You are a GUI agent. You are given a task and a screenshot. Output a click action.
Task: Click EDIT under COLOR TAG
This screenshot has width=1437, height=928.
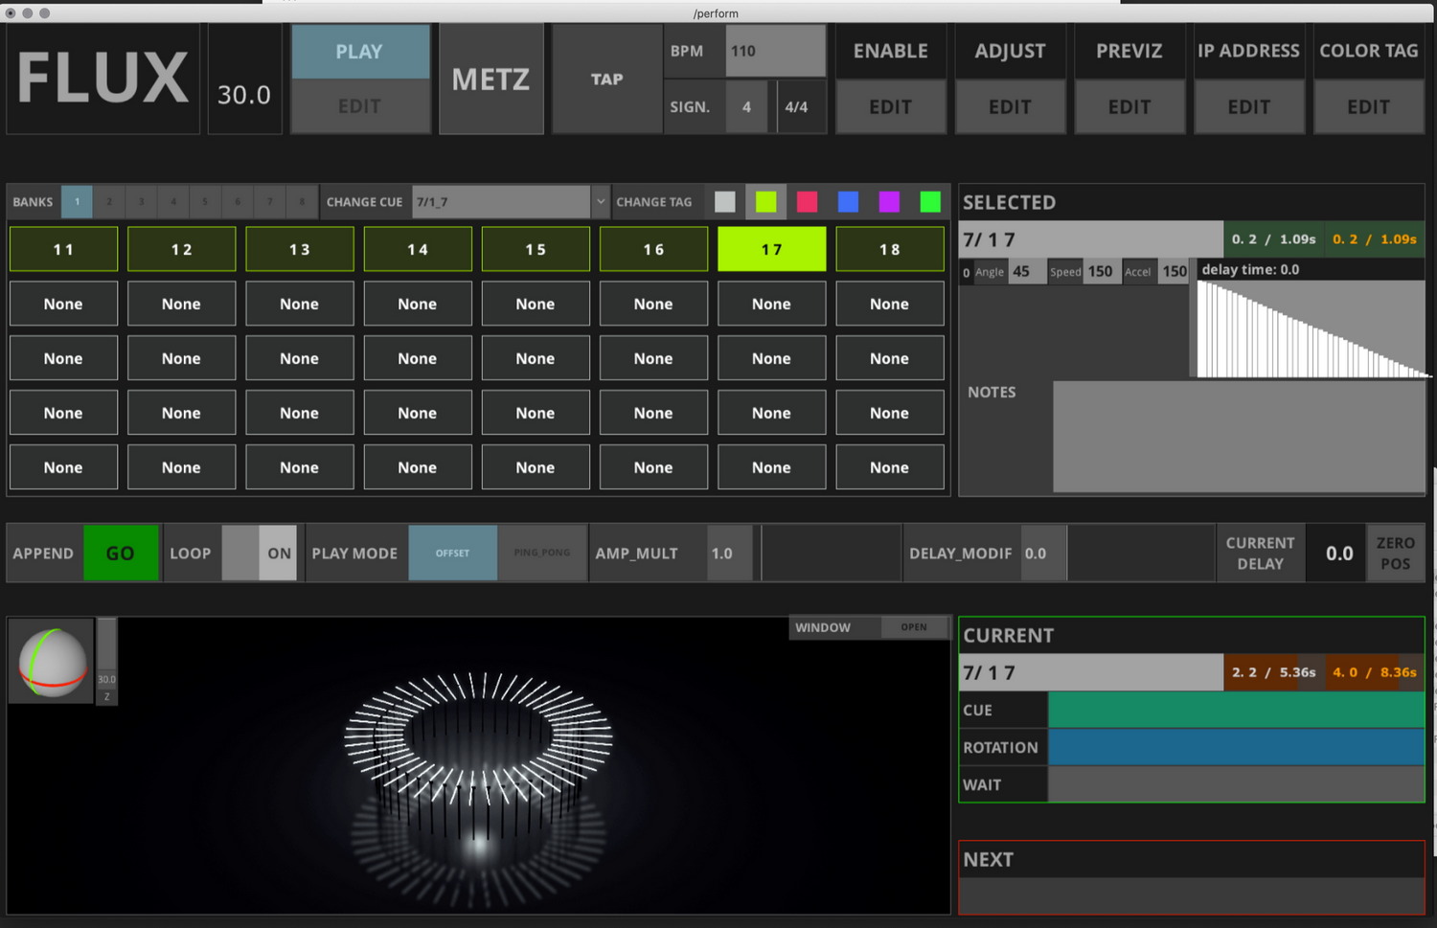tap(1369, 106)
